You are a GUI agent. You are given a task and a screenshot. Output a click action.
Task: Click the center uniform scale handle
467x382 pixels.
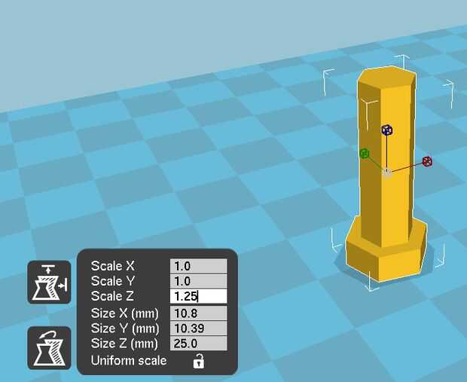386,173
